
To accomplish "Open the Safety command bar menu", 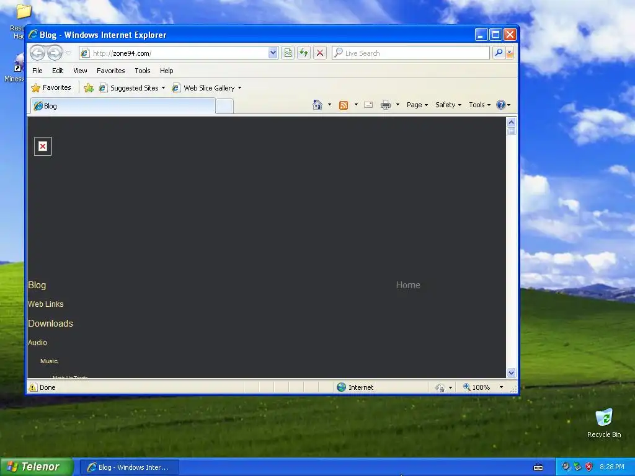I will [x=448, y=105].
